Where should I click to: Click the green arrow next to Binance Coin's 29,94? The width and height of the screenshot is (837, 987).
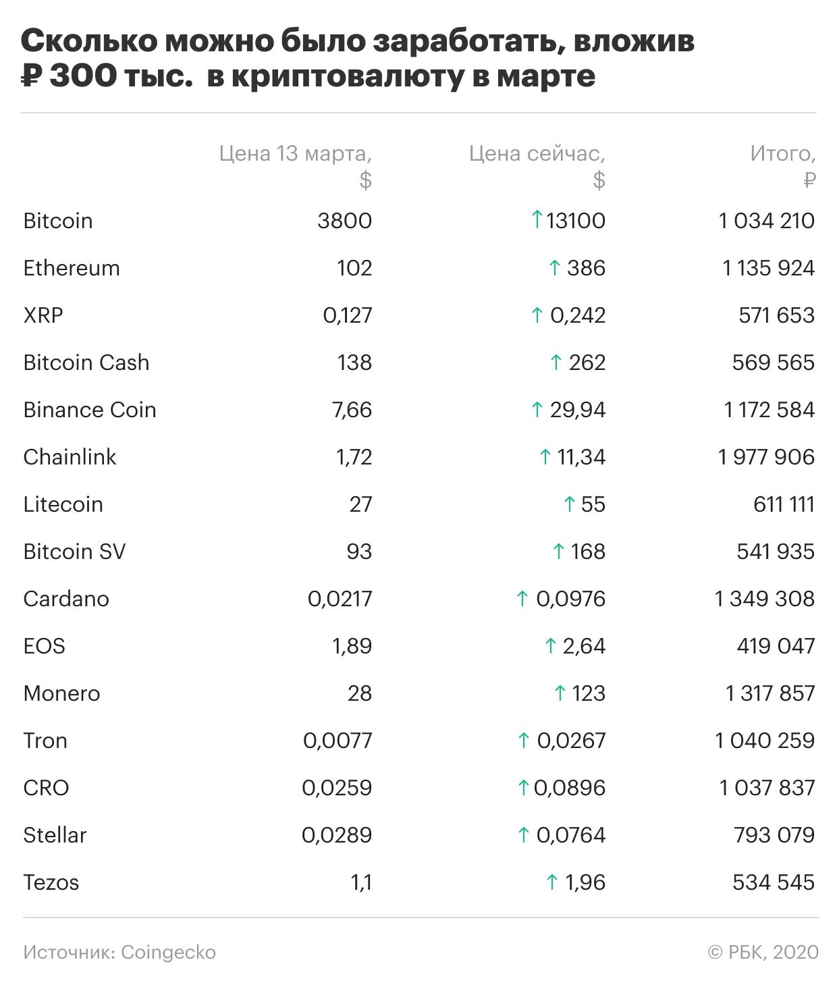pyautogui.click(x=537, y=410)
